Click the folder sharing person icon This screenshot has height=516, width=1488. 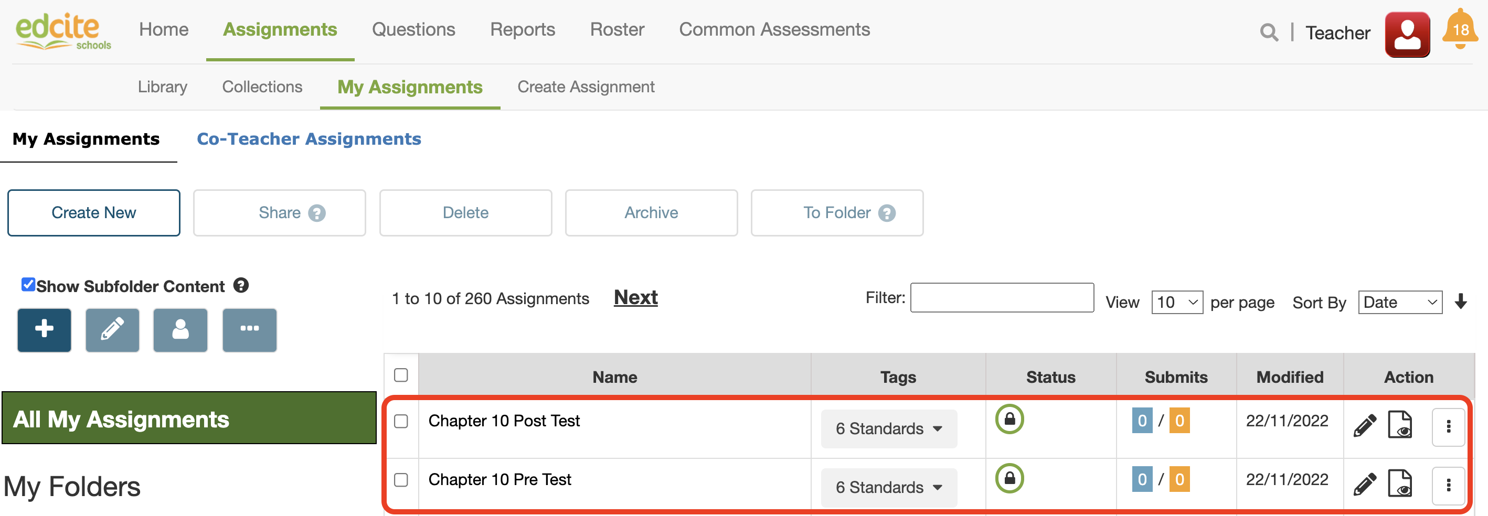180,330
